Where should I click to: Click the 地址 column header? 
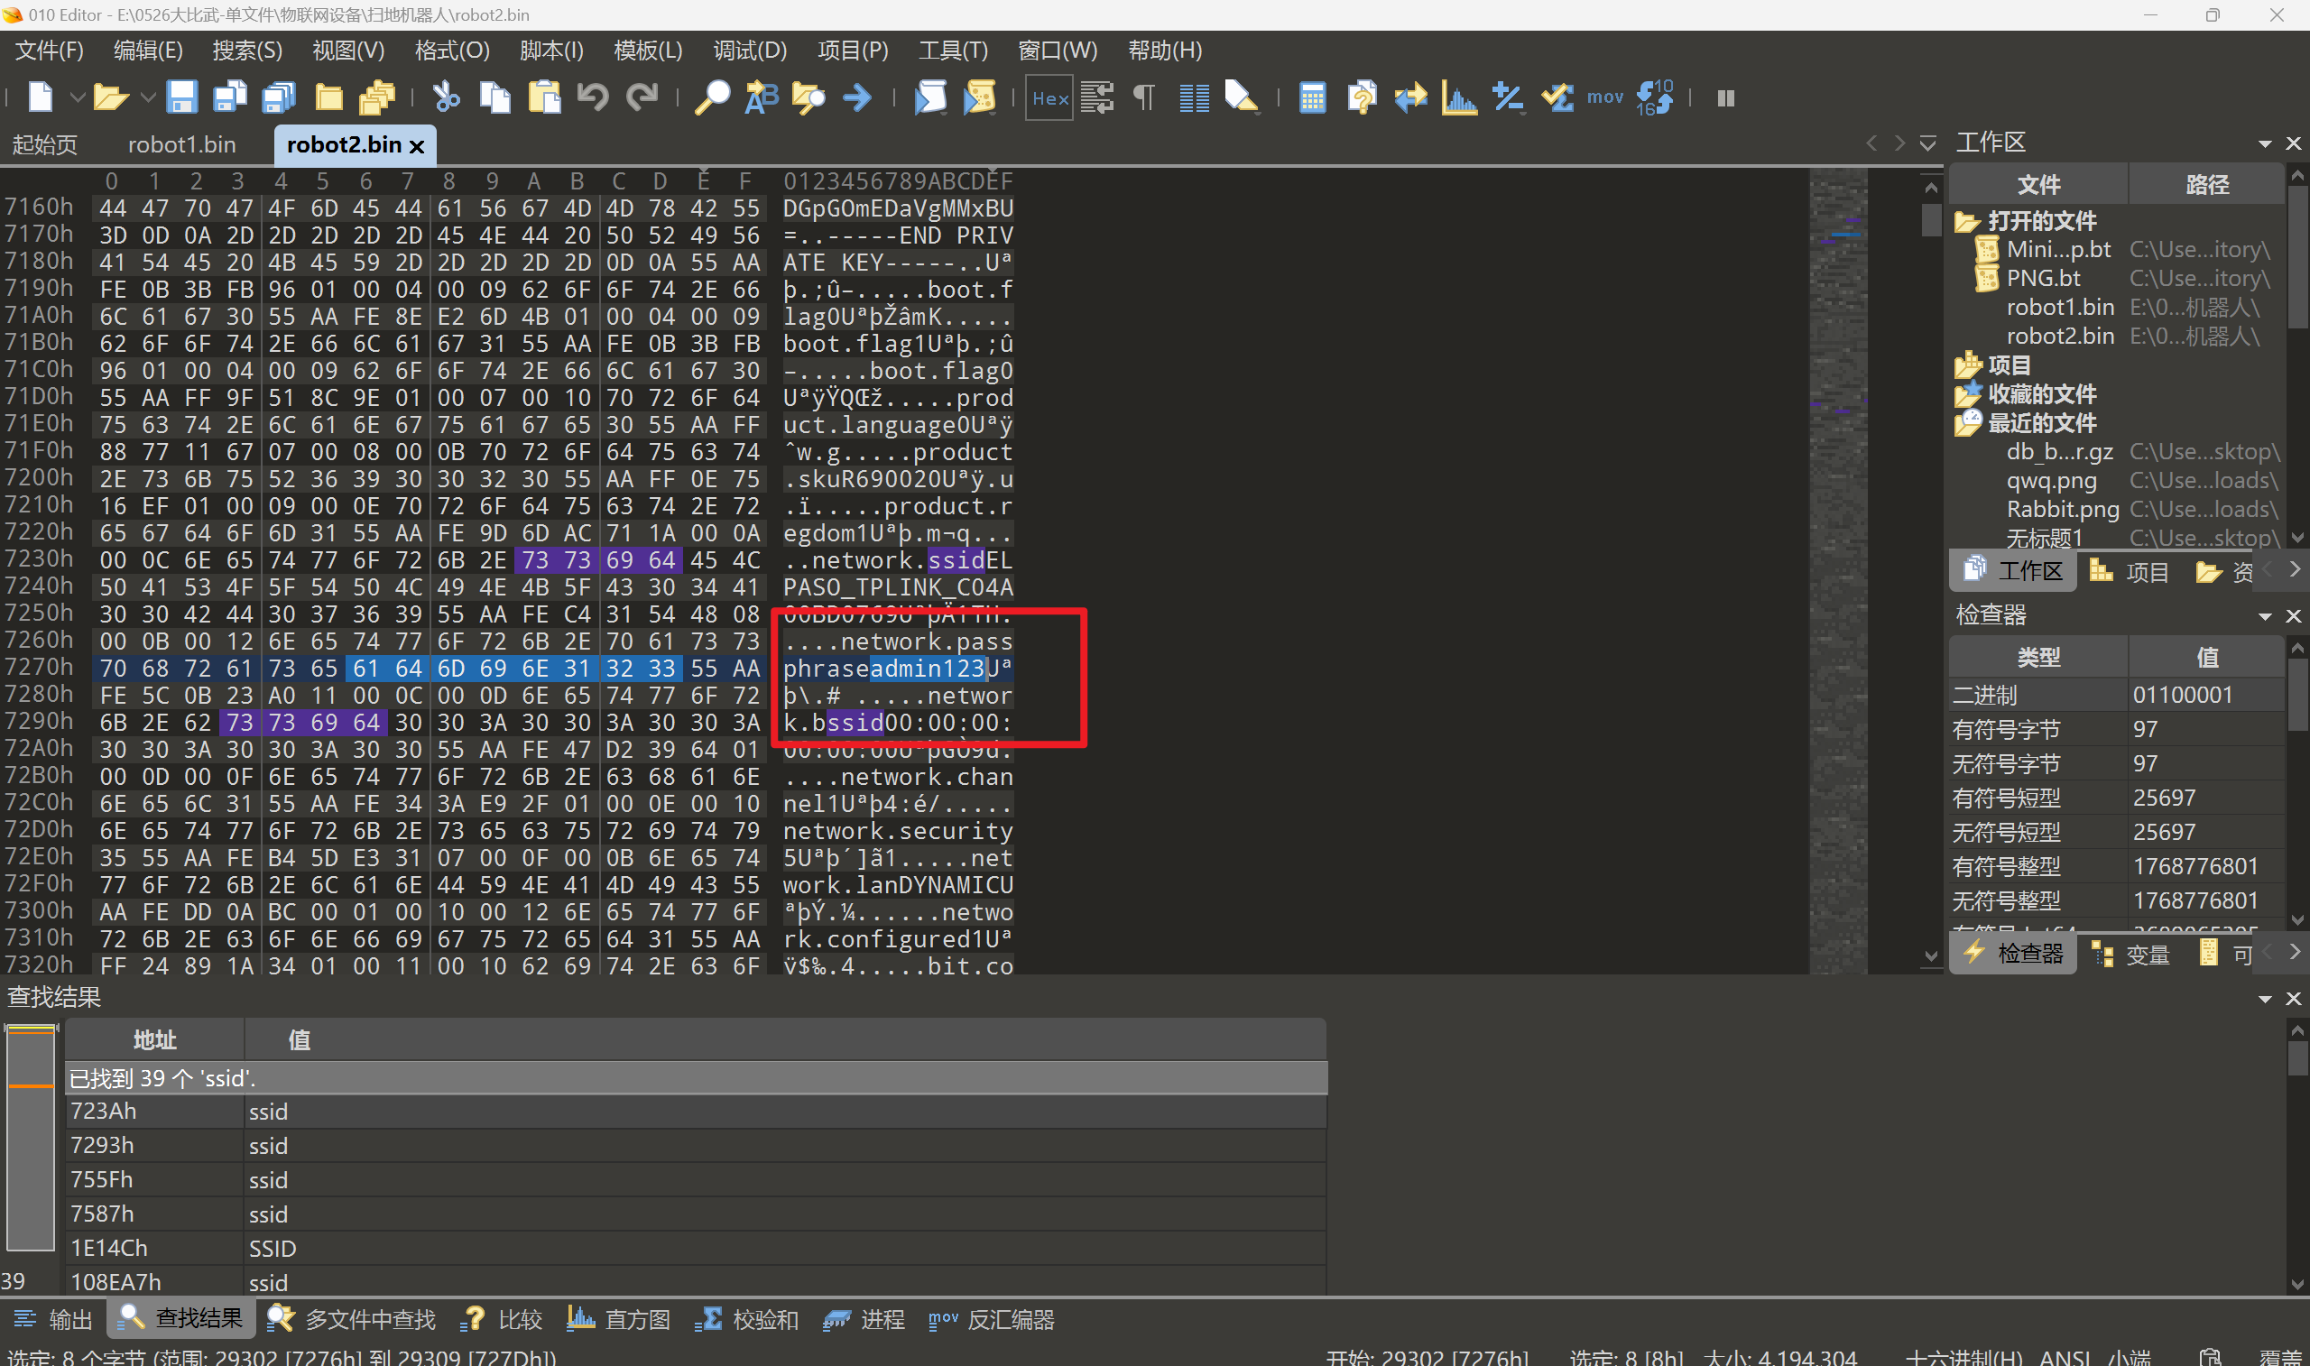pos(153,1040)
